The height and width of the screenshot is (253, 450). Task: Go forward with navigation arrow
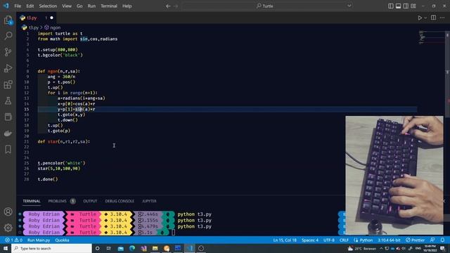click(176, 6)
